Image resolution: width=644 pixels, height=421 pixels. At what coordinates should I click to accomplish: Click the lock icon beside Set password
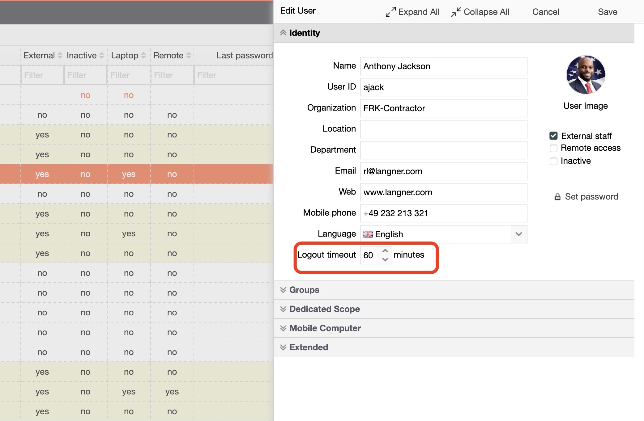pyautogui.click(x=557, y=197)
